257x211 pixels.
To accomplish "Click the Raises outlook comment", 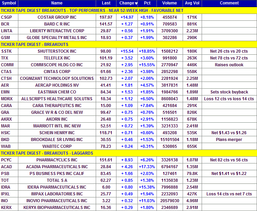I will click(229, 65).
